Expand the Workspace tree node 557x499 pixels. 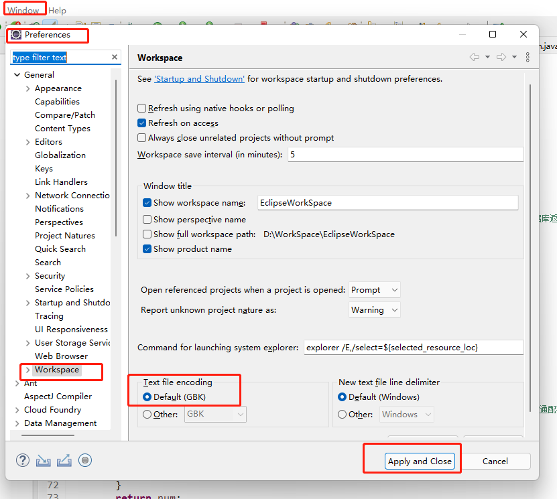point(27,370)
